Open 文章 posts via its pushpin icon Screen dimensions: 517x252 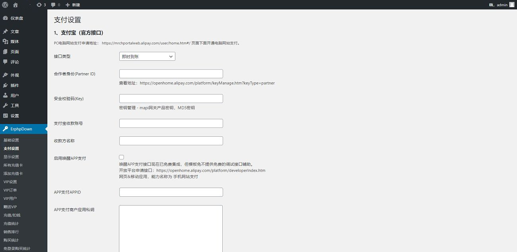pyautogui.click(x=6, y=31)
